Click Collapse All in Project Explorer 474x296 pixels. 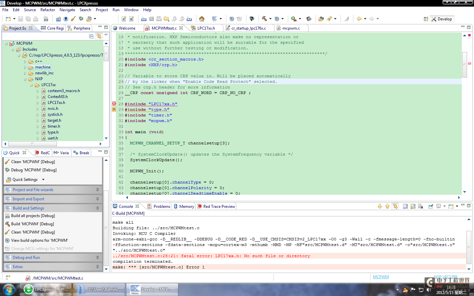(91, 36)
